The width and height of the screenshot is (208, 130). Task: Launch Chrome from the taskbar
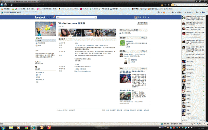(x=26, y=128)
